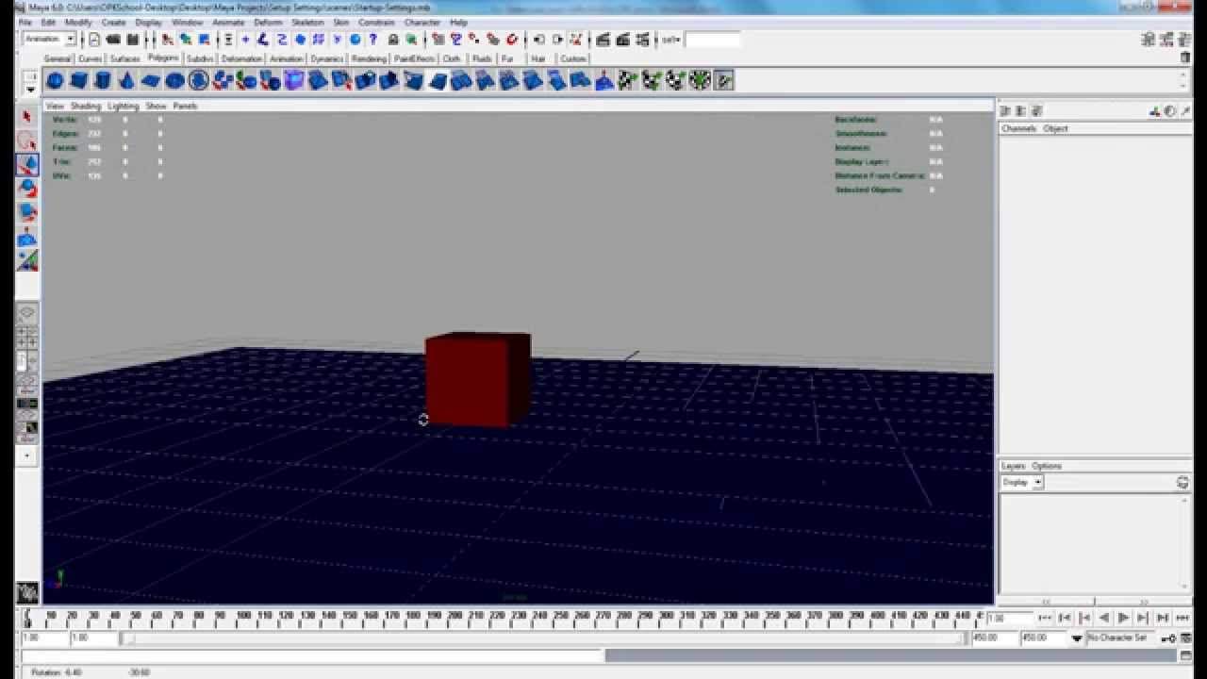Create a polygon cube from the shelf
The height and width of the screenshot is (679, 1207).
point(79,81)
